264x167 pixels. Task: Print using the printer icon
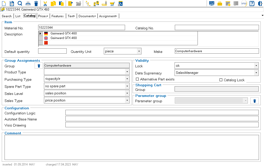pyautogui.click(x=28, y=3)
